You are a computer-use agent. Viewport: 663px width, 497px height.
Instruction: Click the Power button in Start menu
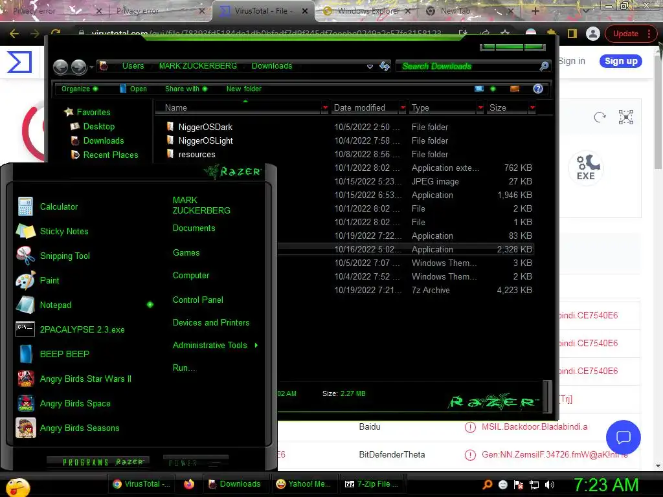click(x=196, y=462)
